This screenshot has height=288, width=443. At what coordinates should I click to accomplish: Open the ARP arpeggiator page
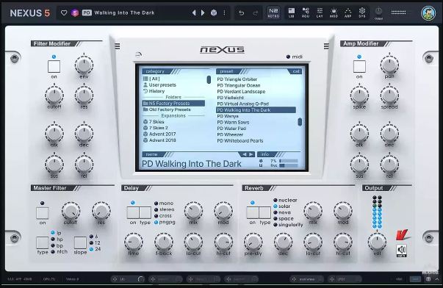(347, 12)
